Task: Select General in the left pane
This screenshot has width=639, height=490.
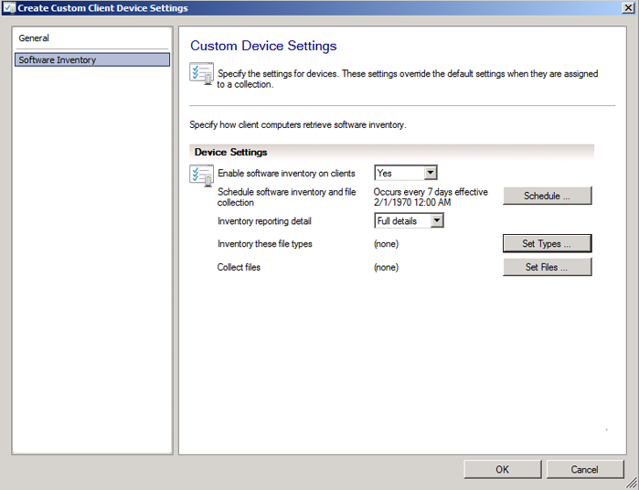Action: [x=35, y=38]
